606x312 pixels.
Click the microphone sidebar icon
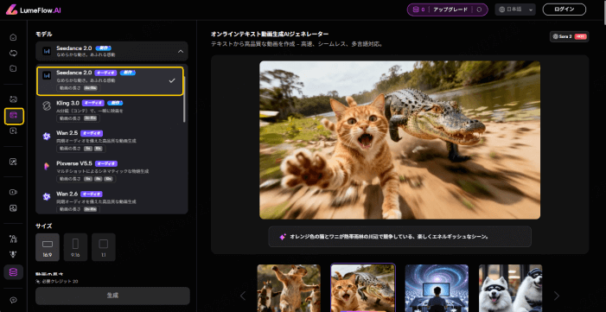[x=13, y=254]
